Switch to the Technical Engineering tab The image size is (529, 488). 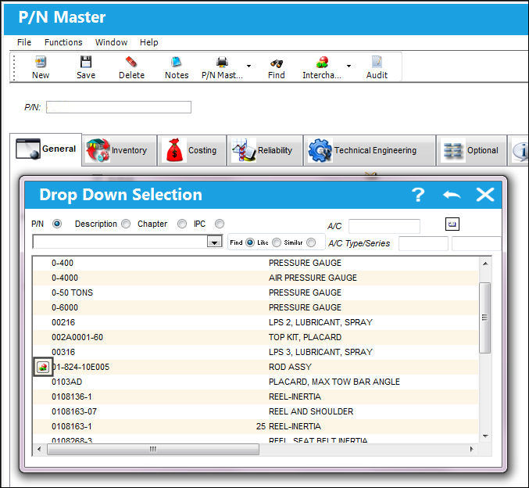tap(370, 150)
